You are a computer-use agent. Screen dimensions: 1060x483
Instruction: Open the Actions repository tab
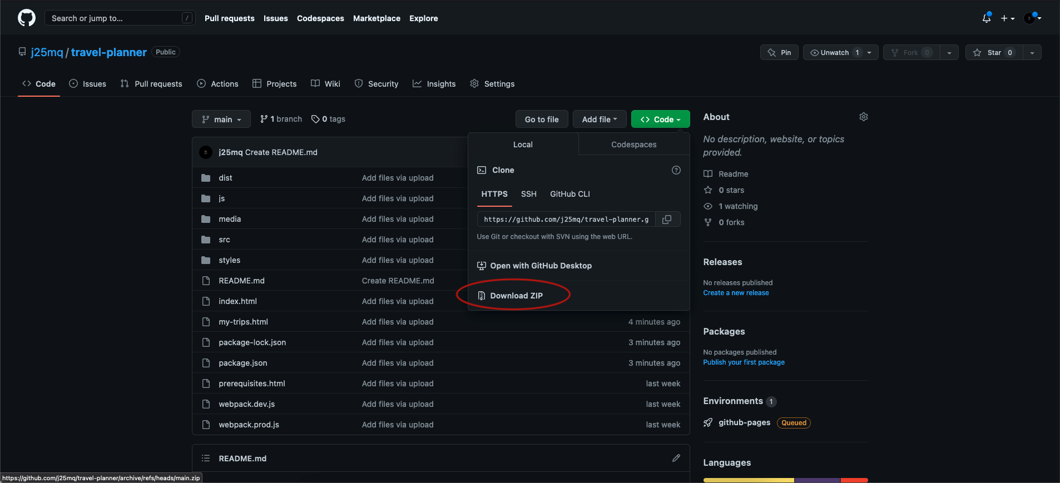[217, 84]
